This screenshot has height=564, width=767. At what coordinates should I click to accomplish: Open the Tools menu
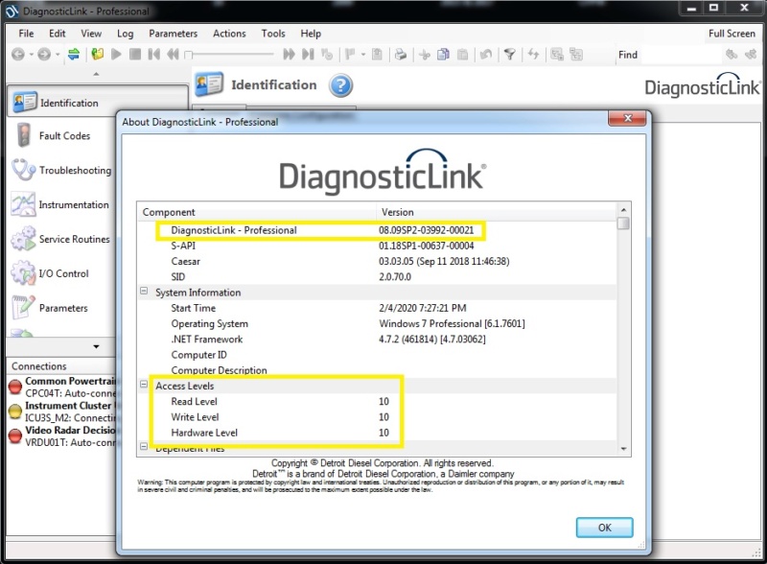pos(273,34)
